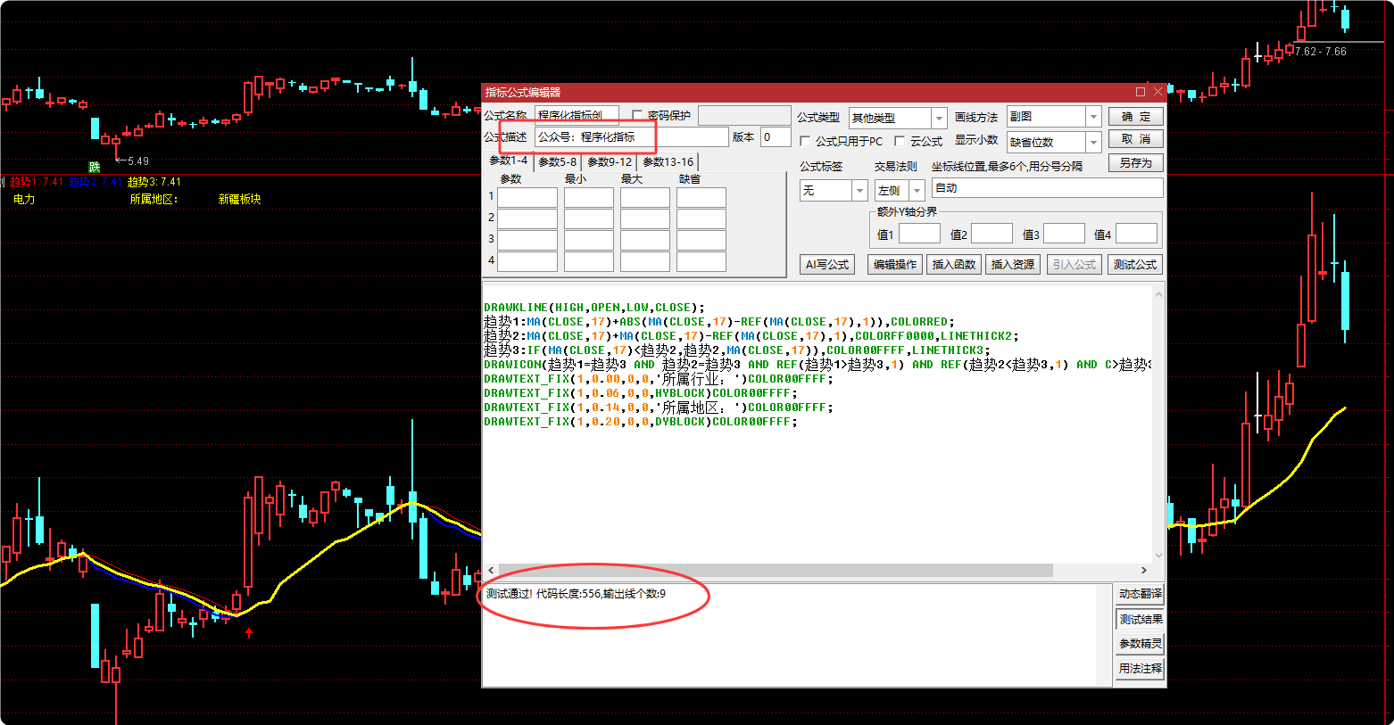Viewport: 1394px width, 725px height.
Task: Close the 指标公式编辑器 dialog
Action: (1158, 92)
